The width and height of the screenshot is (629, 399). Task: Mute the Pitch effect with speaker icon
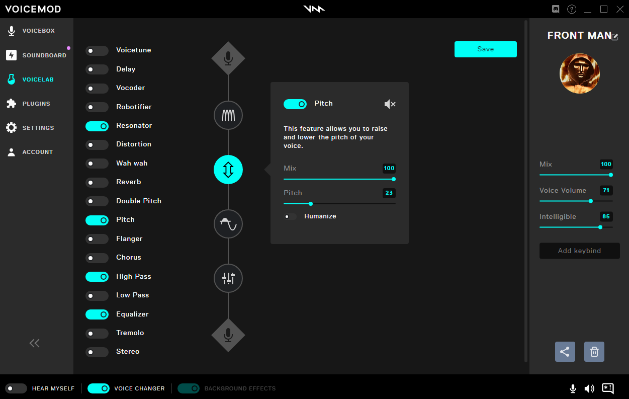point(390,104)
